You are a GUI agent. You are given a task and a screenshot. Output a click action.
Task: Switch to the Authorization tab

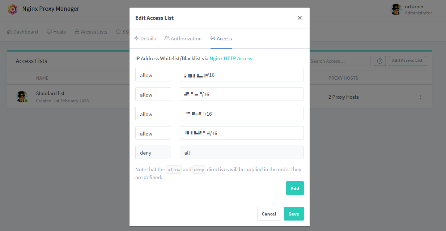183,38
